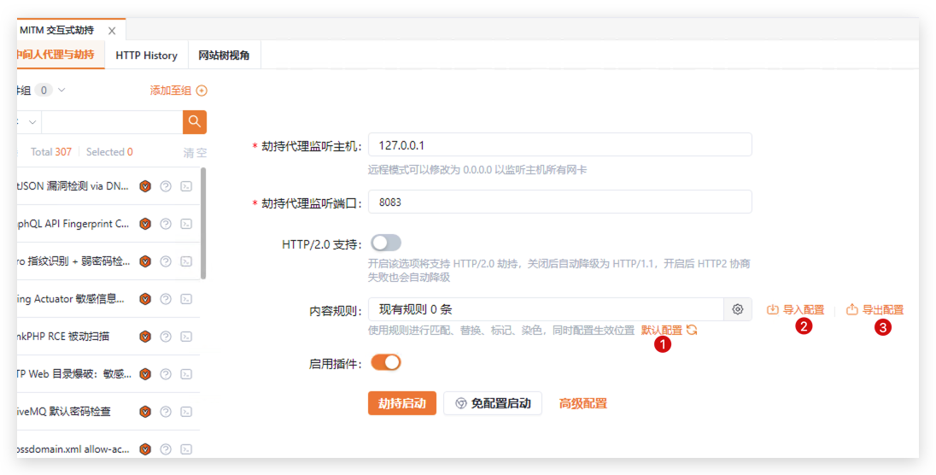Click the 劫持代理监听端口 input field
Screen dimensions: 936x475
559,202
